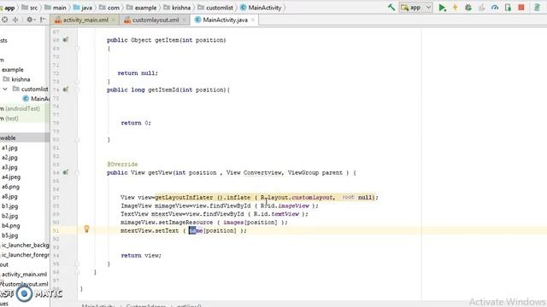
Task: Open activity_main.xml in project tree
Action: [x=24, y=275]
